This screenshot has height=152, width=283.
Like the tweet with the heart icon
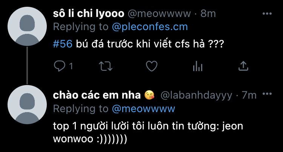click(152, 66)
